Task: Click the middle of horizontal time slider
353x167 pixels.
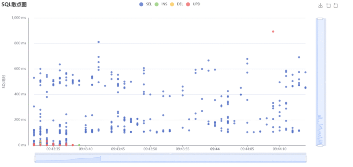Action: 170,158
